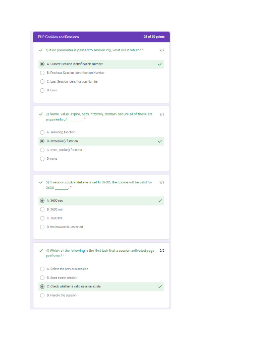Viewport: 255px width, 340px height.
Task: Select radio option A. Current Session Identification Number
Action: 42,64
